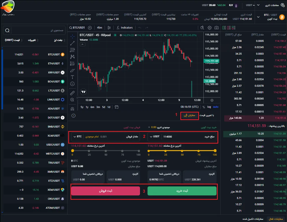
Task: Open USDT currency dropdown in buy field
Action: pos(154,137)
